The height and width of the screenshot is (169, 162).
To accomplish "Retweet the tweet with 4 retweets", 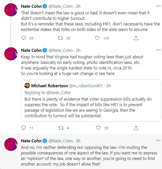I will point(61,128).
